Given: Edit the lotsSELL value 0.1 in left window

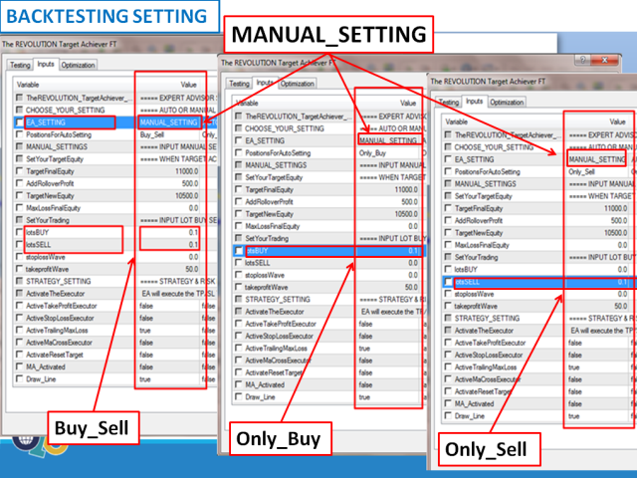Looking at the screenshot, I should (169, 244).
